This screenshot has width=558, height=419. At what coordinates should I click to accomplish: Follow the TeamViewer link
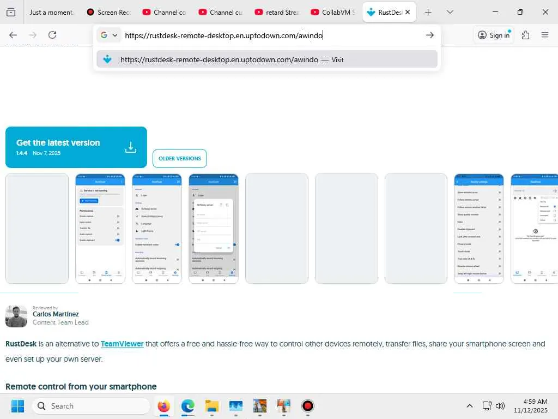(x=122, y=344)
